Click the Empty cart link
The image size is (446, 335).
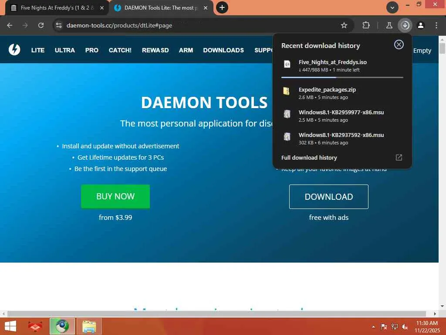[x=422, y=51]
